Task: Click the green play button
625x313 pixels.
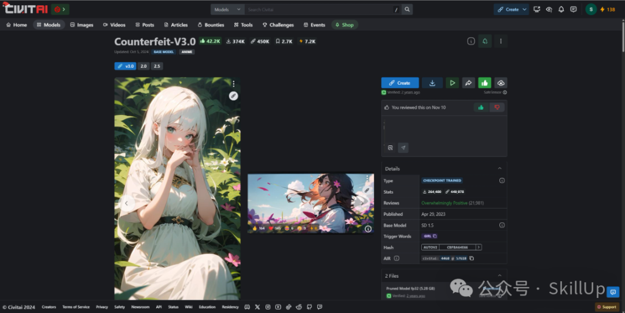Action: pos(452,83)
